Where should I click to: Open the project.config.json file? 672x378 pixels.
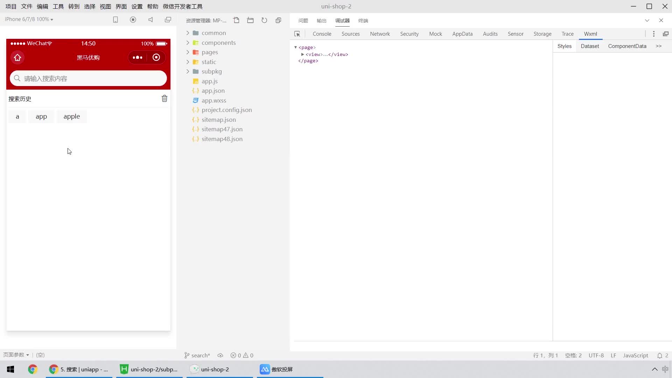point(226,110)
